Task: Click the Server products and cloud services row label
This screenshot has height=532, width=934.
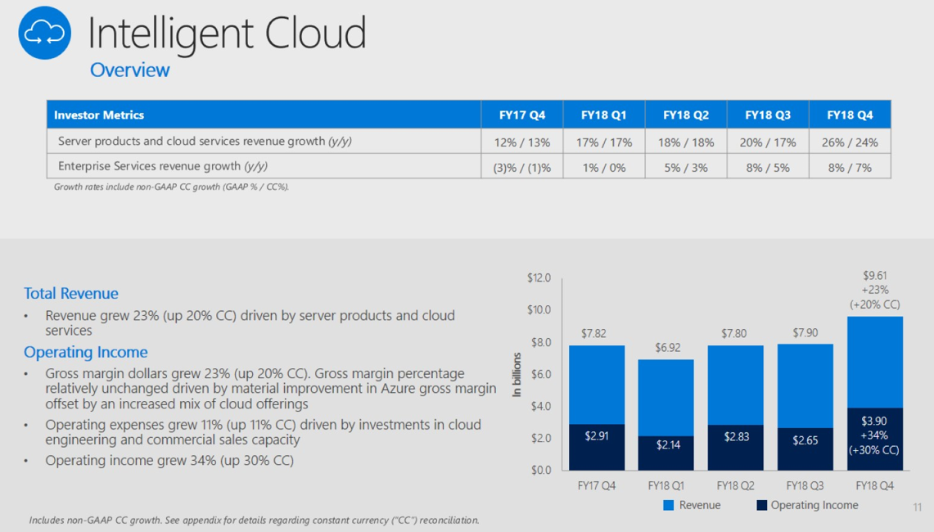Action: tap(205, 142)
